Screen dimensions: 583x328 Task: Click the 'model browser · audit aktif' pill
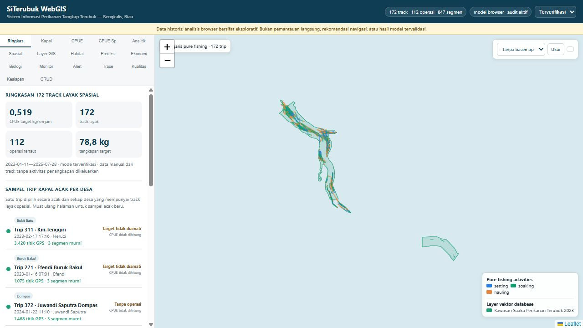[500, 12]
